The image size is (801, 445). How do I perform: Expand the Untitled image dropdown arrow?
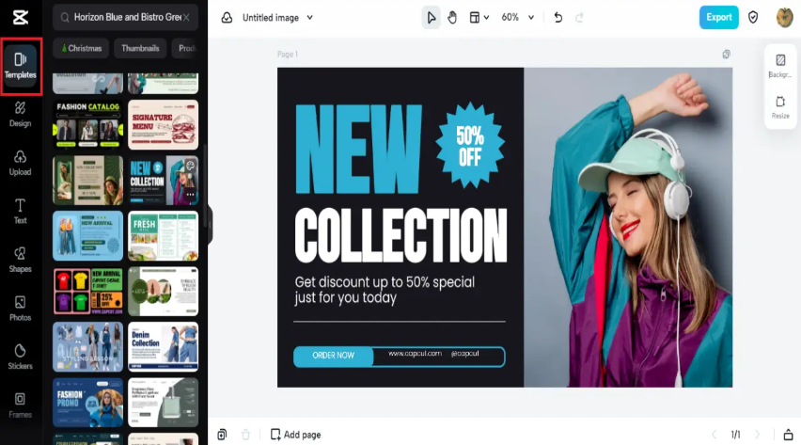coord(309,17)
